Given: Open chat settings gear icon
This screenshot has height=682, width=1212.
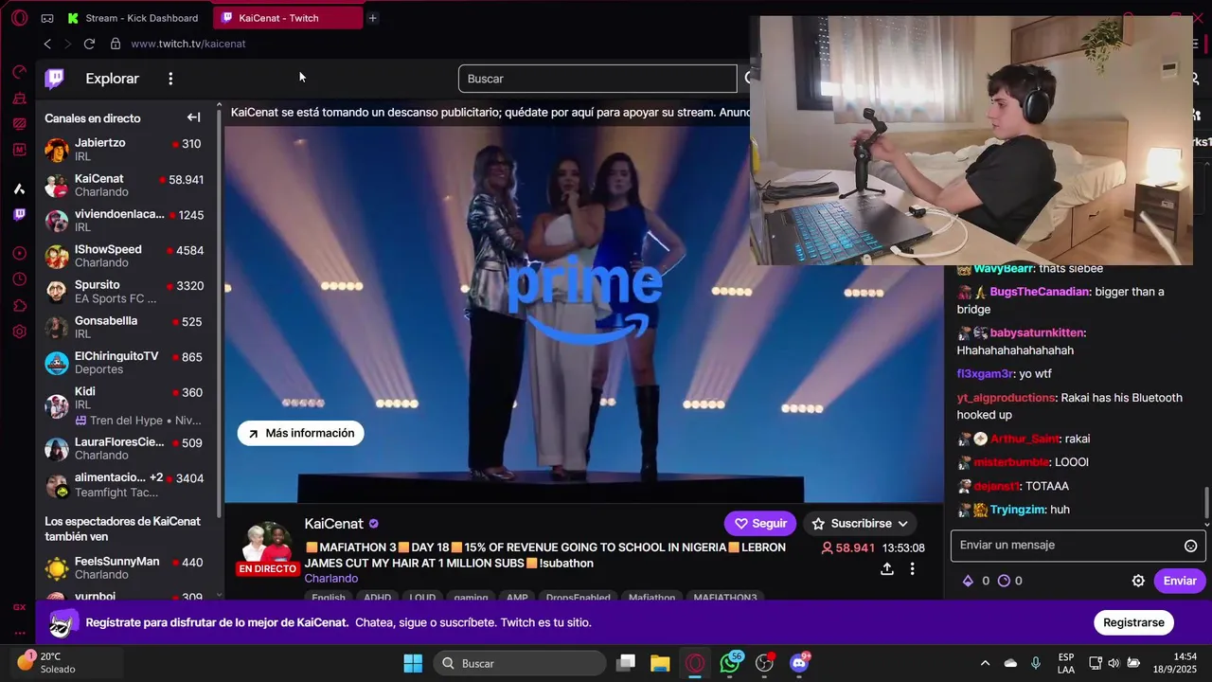Looking at the screenshot, I should (1139, 581).
